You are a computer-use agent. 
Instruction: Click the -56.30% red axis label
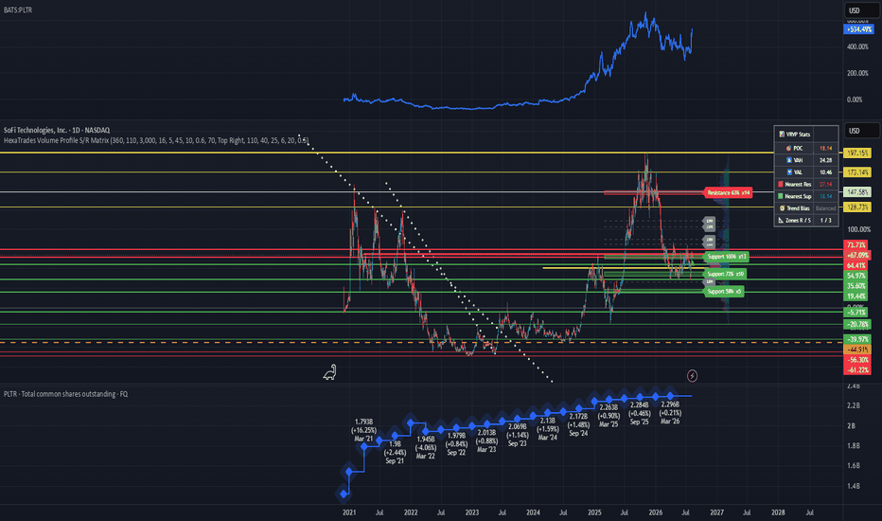(x=857, y=359)
